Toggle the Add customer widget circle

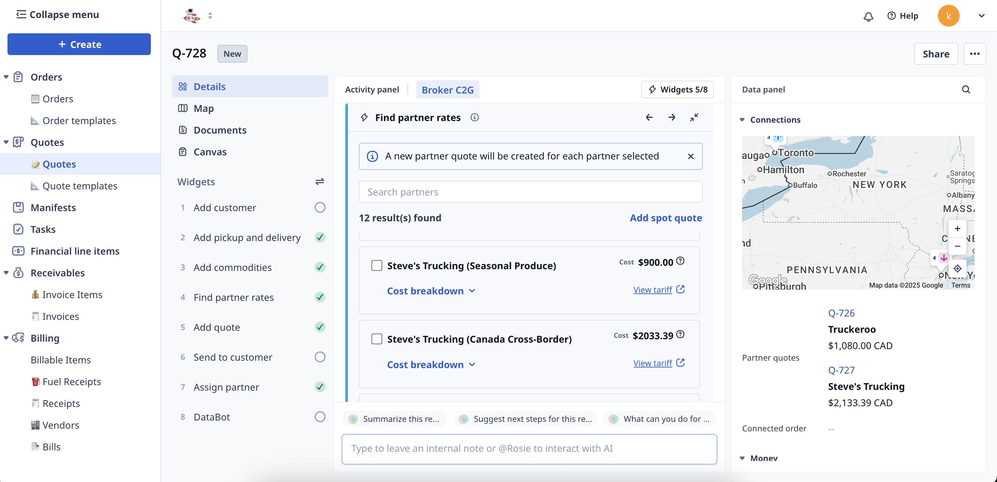(320, 207)
